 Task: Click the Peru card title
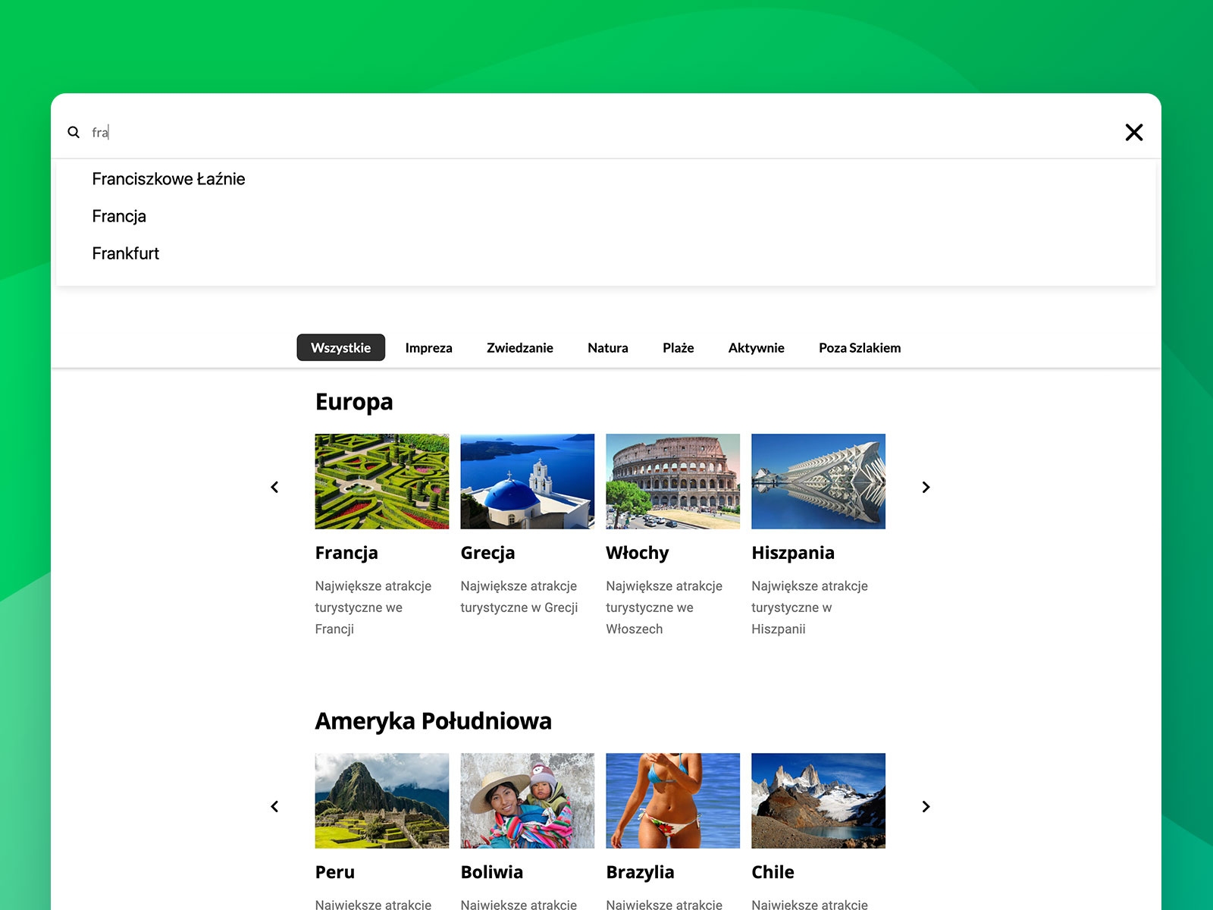tap(335, 872)
